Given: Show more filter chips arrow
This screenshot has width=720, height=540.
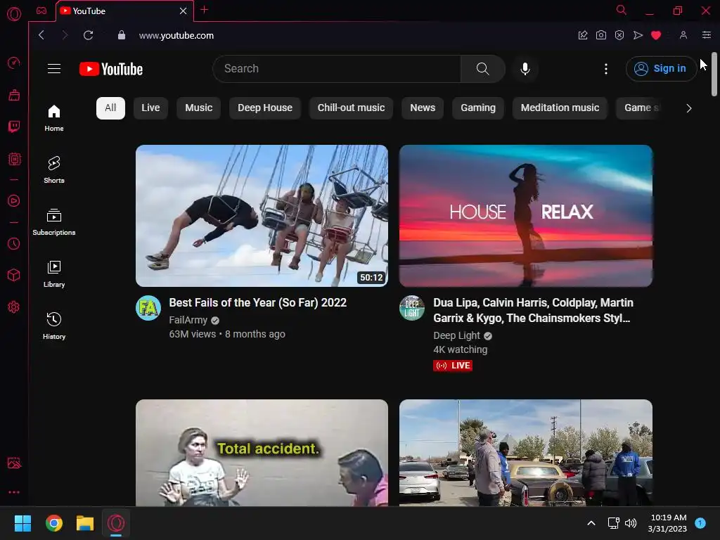Looking at the screenshot, I should [688, 108].
